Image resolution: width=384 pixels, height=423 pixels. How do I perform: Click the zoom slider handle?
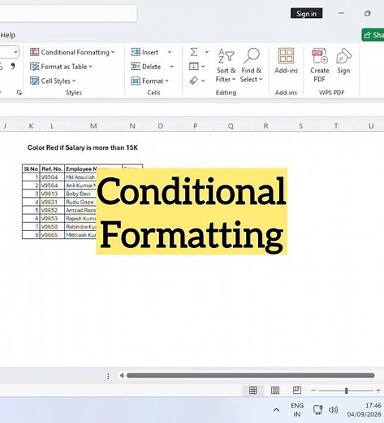pyautogui.click(x=346, y=390)
